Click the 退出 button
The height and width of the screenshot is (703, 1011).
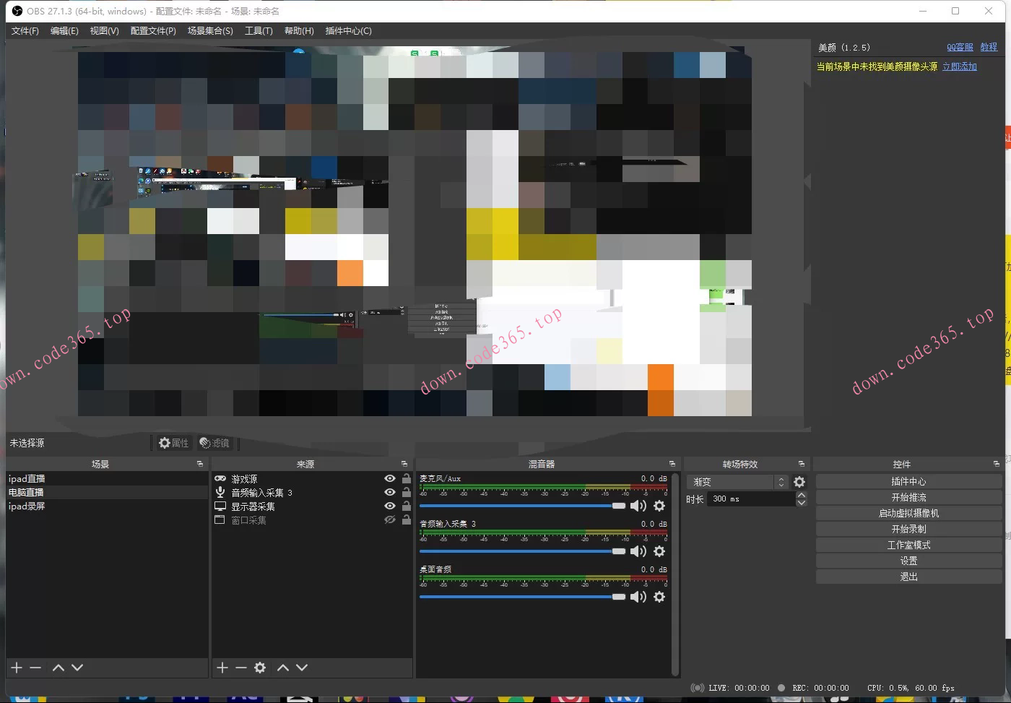coord(908,577)
